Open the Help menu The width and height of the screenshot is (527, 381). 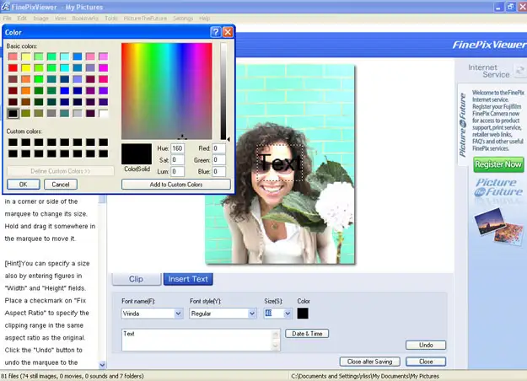click(x=204, y=19)
